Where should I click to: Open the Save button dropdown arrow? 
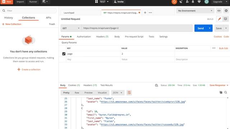pyautogui.click(x=226, y=28)
